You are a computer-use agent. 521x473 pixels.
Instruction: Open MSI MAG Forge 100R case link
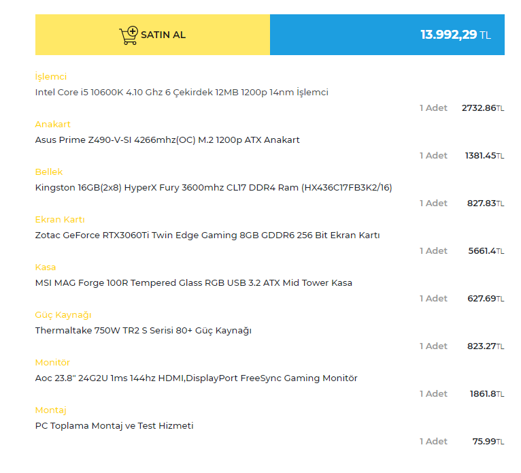[194, 283]
